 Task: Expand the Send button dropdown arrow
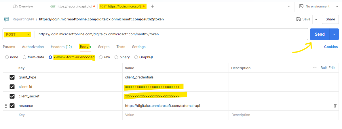click(x=334, y=34)
